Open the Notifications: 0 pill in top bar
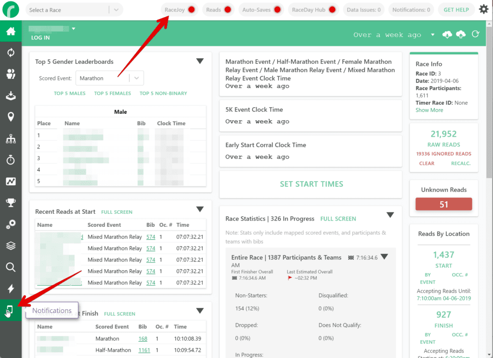Image resolution: width=493 pixels, height=358 pixels. [x=411, y=10]
